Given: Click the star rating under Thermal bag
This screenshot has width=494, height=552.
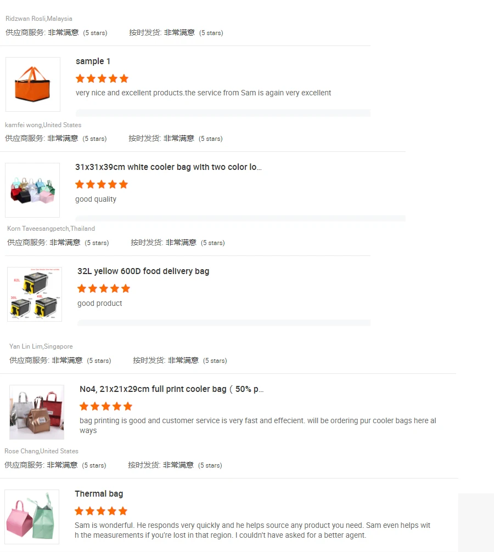Looking at the screenshot, I should pos(101,511).
